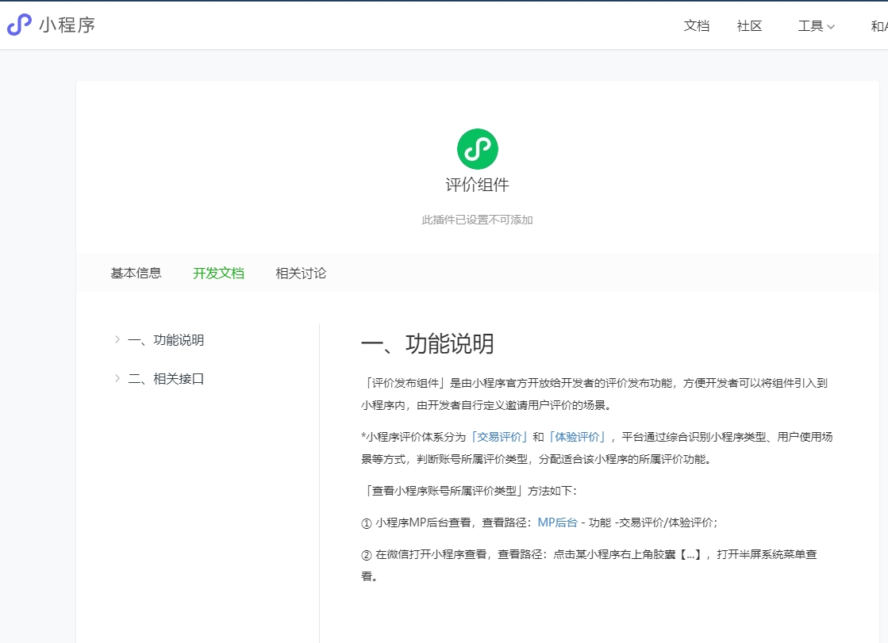Expand the 二、相关接口 chevron in sidebar
This screenshot has height=643, width=888.
click(117, 378)
